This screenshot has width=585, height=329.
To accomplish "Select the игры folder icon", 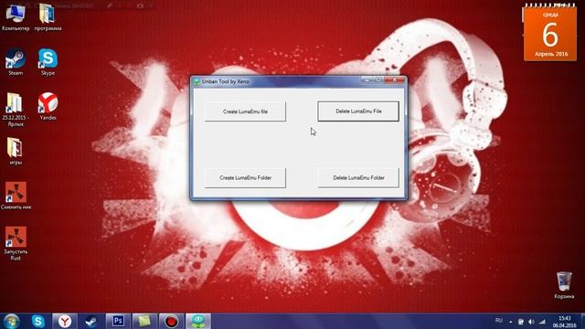I will tap(16, 151).
